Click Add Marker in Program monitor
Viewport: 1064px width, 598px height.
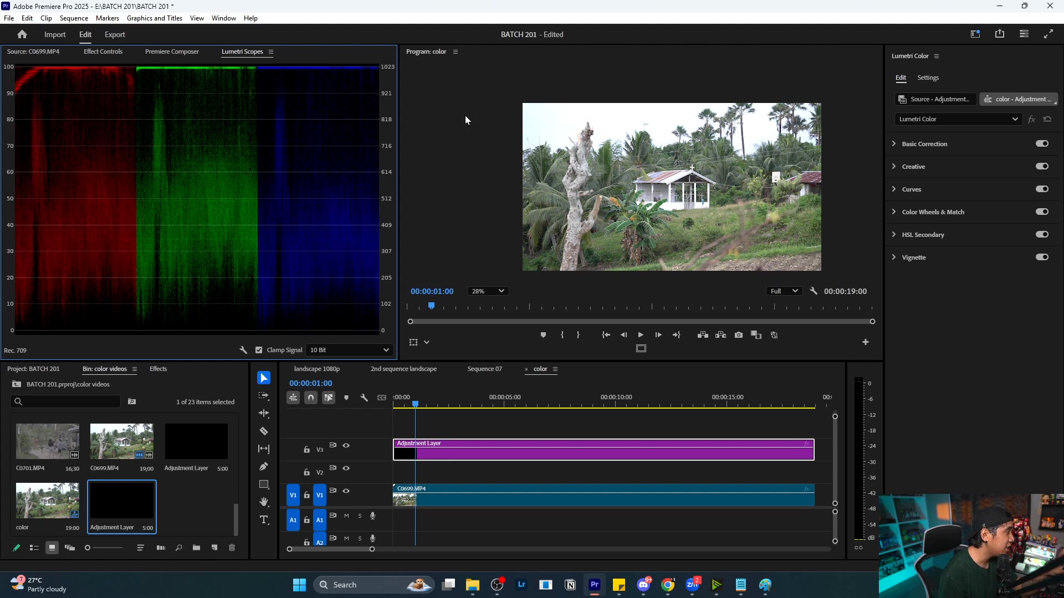click(543, 335)
